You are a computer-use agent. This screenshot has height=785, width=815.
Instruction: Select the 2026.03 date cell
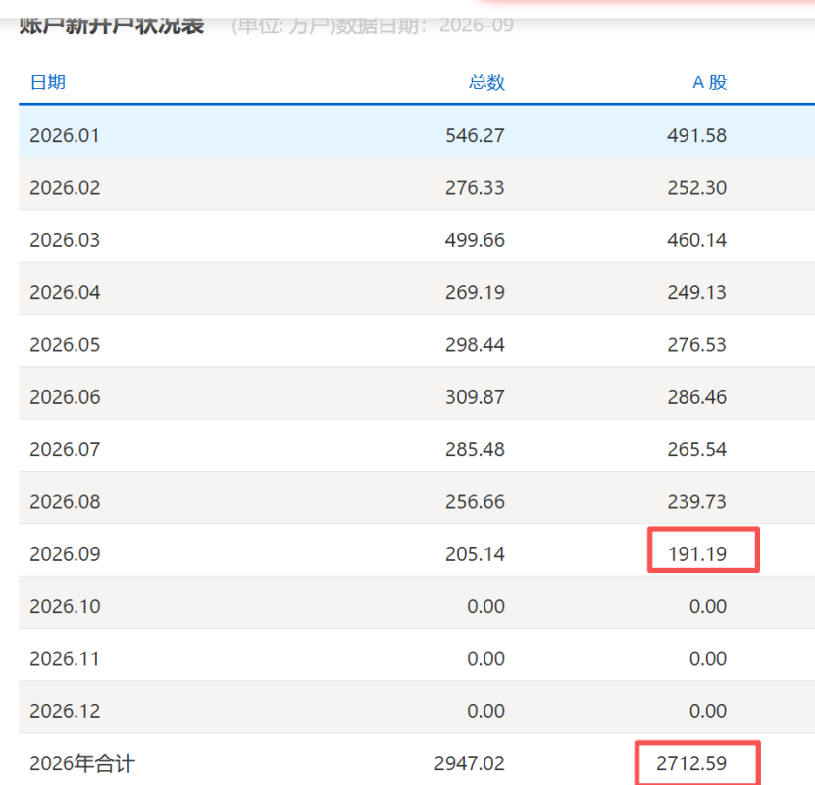click(x=65, y=240)
